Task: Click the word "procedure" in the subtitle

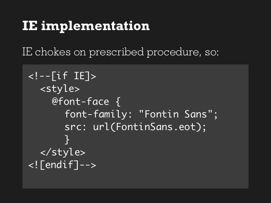Action: click(172, 52)
